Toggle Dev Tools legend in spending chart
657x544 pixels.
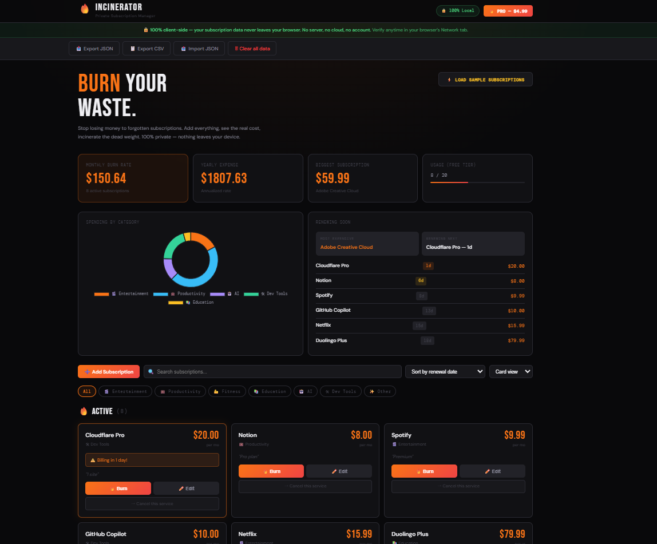pyautogui.click(x=266, y=294)
